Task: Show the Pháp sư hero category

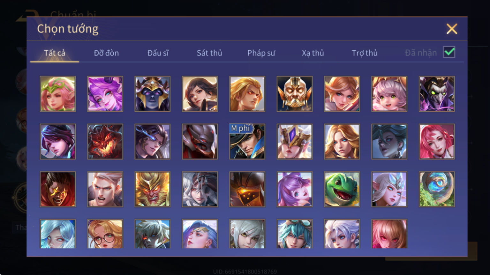Action: click(261, 53)
